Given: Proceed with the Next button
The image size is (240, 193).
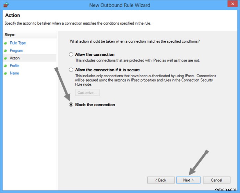Looking at the screenshot, I should coord(188,180).
